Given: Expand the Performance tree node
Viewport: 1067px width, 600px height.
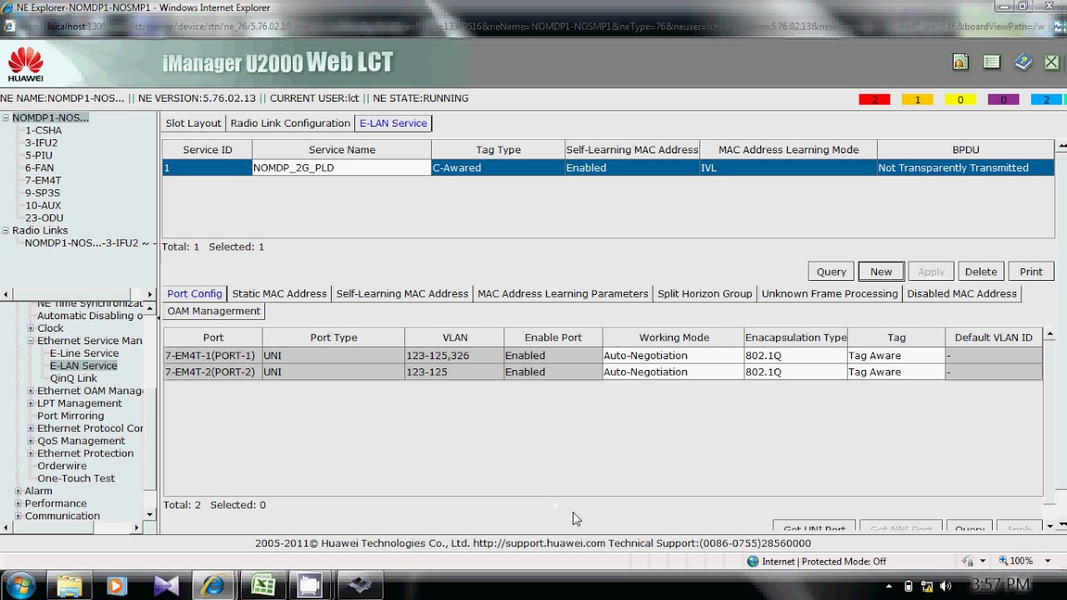Looking at the screenshot, I should 18,503.
